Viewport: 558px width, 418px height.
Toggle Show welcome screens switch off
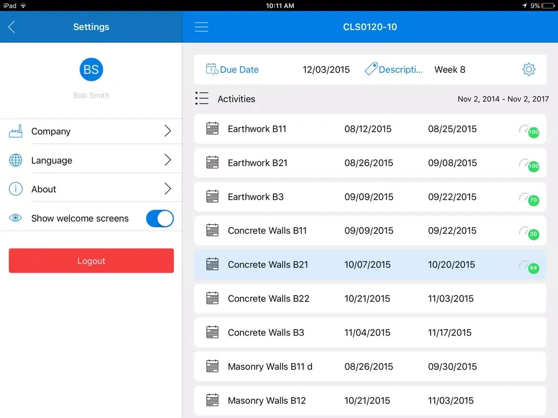(160, 218)
